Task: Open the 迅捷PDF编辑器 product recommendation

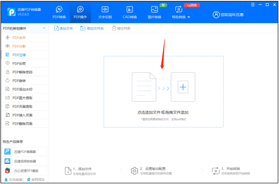Action: coord(25,152)
